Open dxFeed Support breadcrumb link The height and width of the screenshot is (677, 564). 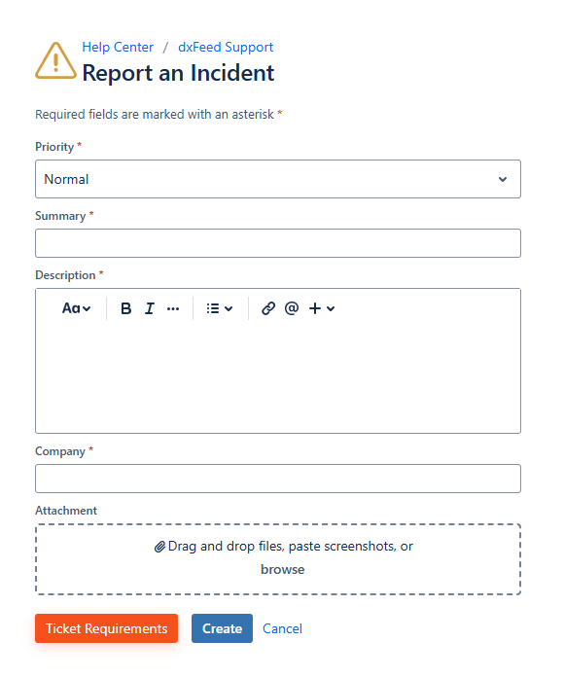click(x=226, y=47)
